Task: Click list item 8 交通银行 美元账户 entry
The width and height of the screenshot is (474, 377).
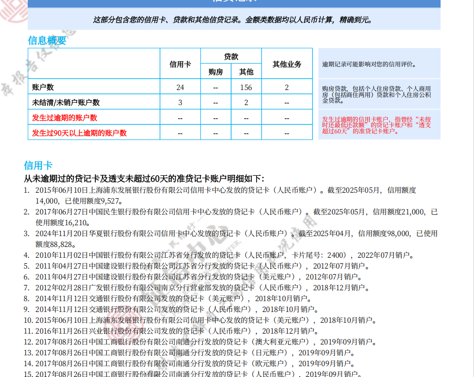Action: click(168, 299)
